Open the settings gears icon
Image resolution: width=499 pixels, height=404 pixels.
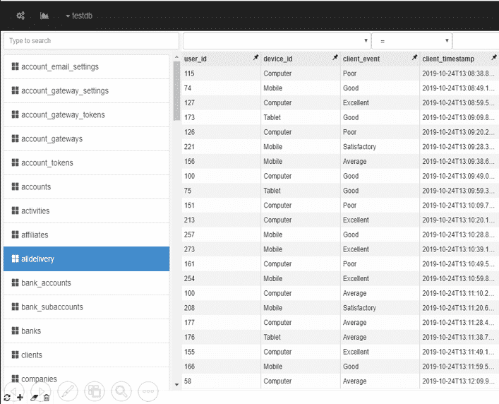coord(20,16)
